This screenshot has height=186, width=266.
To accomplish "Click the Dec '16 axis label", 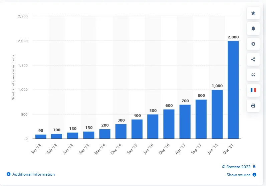I will coord(164,149).
